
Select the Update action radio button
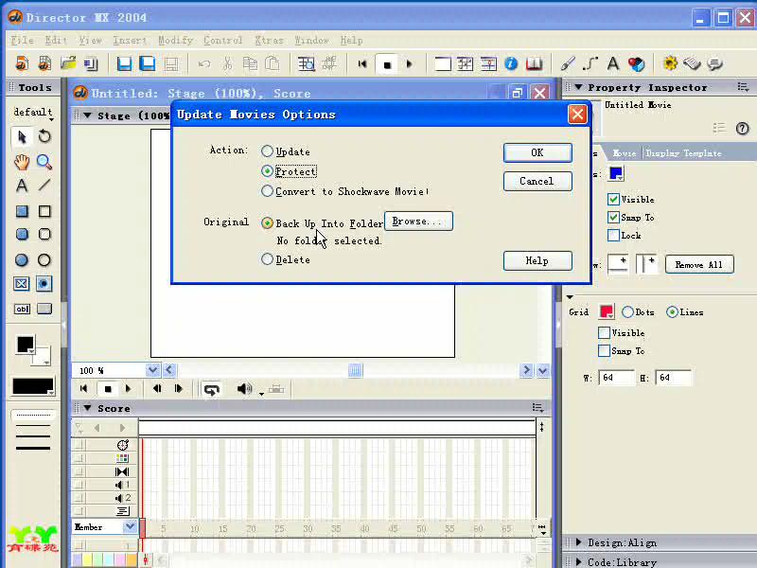[x=267, y=151]
